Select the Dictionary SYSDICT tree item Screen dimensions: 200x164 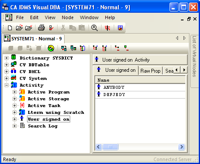tap(46, 58)
